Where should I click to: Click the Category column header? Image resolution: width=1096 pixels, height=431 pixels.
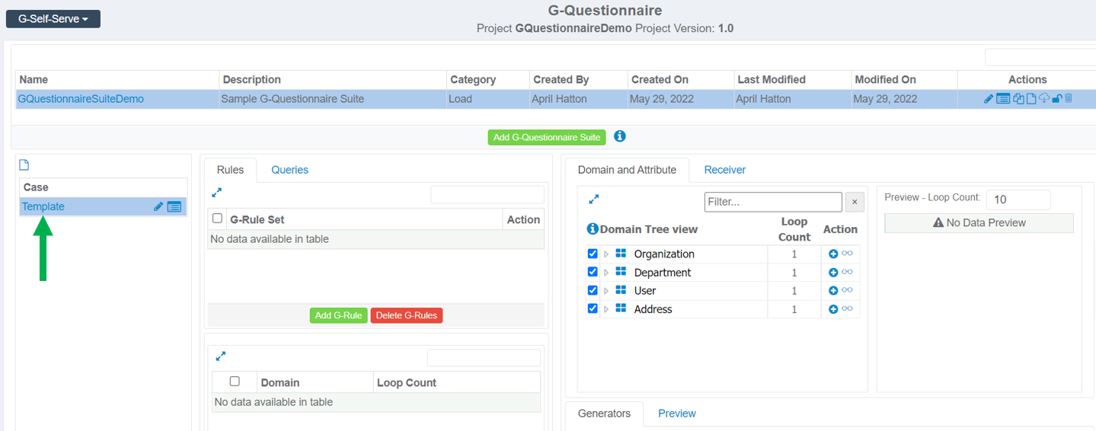[x=488, y=79]
